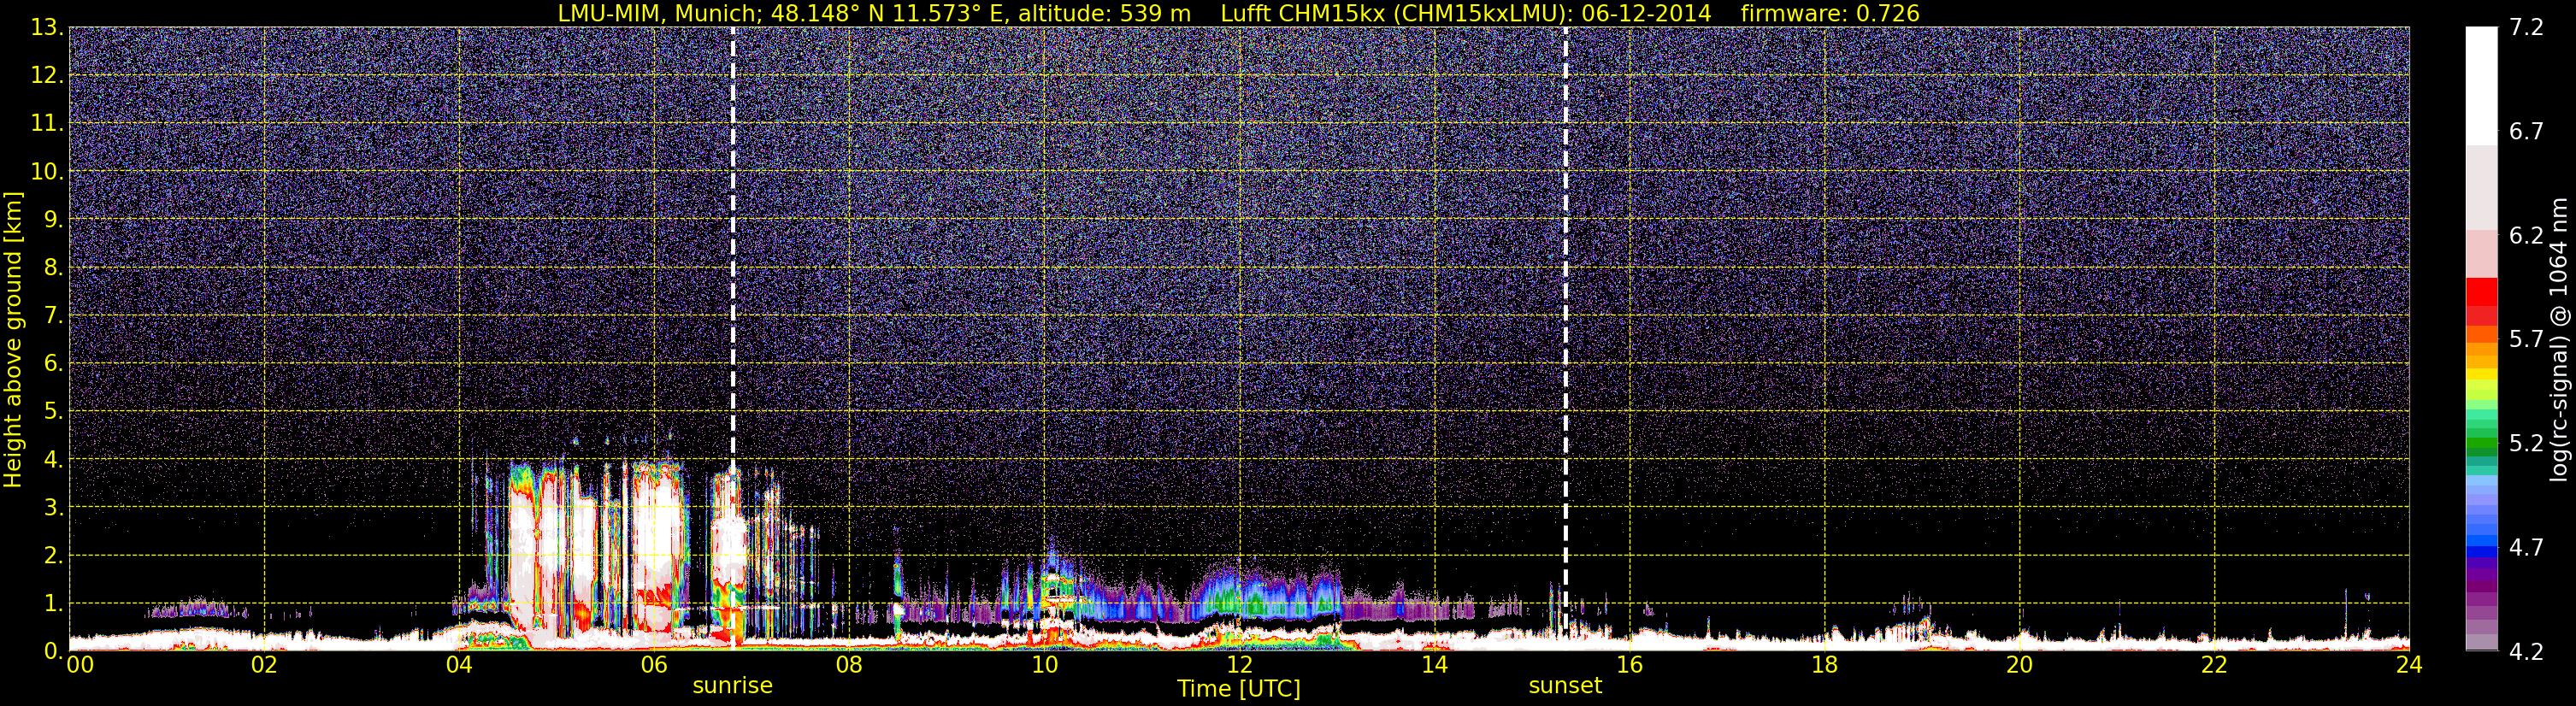
Task: Click the y-axis tick label '9.'
Action: 53,220
